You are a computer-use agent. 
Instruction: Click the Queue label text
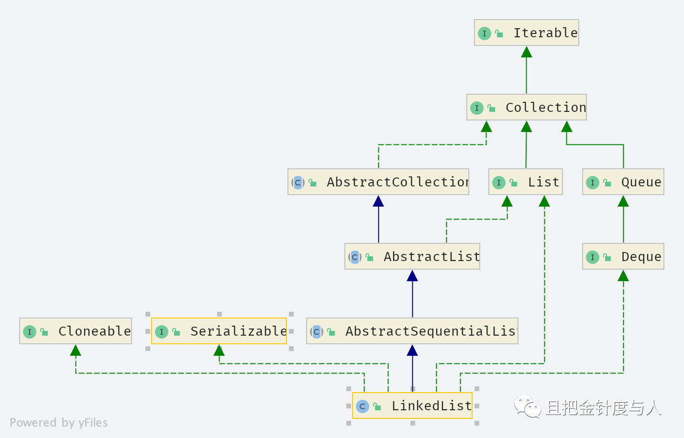(641, 182)
